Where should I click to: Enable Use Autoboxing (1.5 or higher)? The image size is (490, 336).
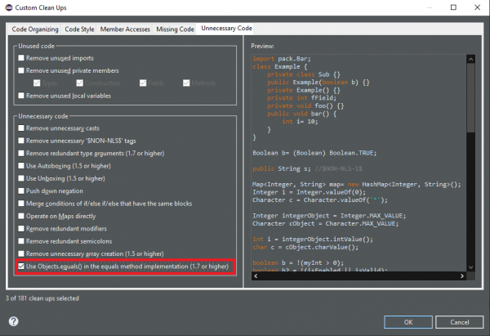21,166
